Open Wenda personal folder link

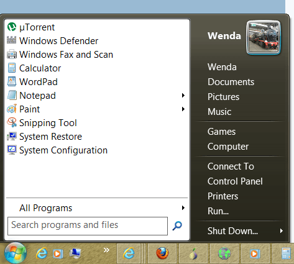click(222, 67)
